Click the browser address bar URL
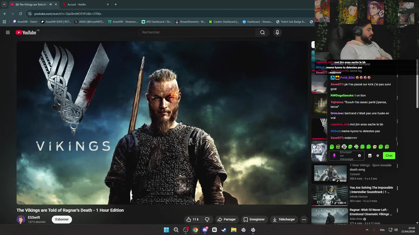 tap(68, 14)
